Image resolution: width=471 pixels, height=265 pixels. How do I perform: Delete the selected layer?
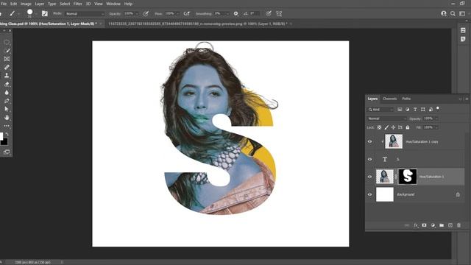click(458, 225)
